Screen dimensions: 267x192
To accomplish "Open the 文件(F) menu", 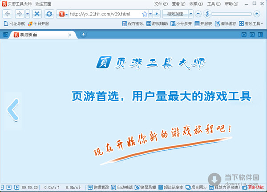I will coord(161,4).
